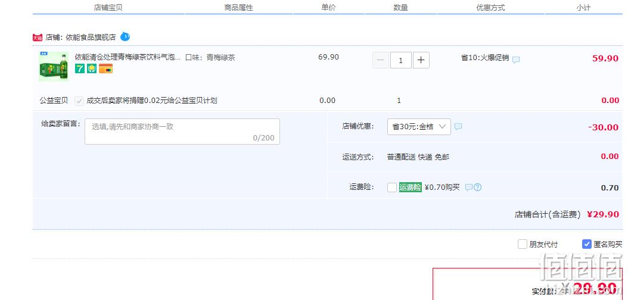Click the quantity input showing 1
The height and width of the screenshot is (300, 628).
coord(401,60)
